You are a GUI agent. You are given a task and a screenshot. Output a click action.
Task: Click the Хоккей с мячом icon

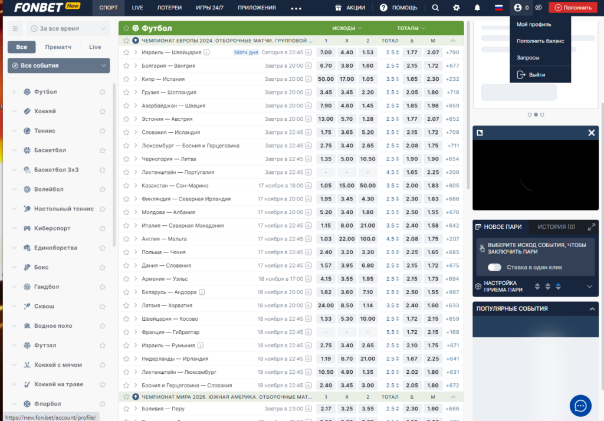[27, 365]
